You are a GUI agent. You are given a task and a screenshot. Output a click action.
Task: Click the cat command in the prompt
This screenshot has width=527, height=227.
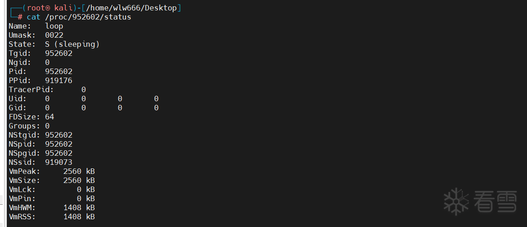[34, 17]
